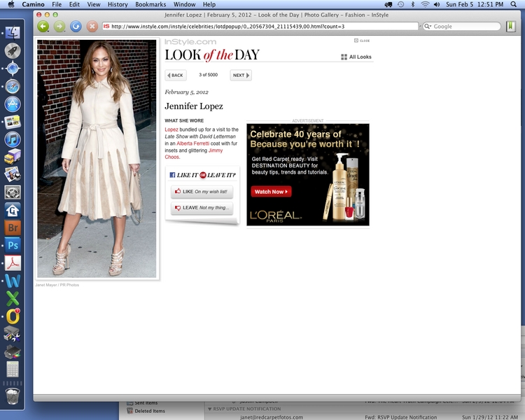The height and width of the screenshot is (420, 525).
Task: Open Launchpad rocket icon in the Dock
Action: click(x=13, y=50)
